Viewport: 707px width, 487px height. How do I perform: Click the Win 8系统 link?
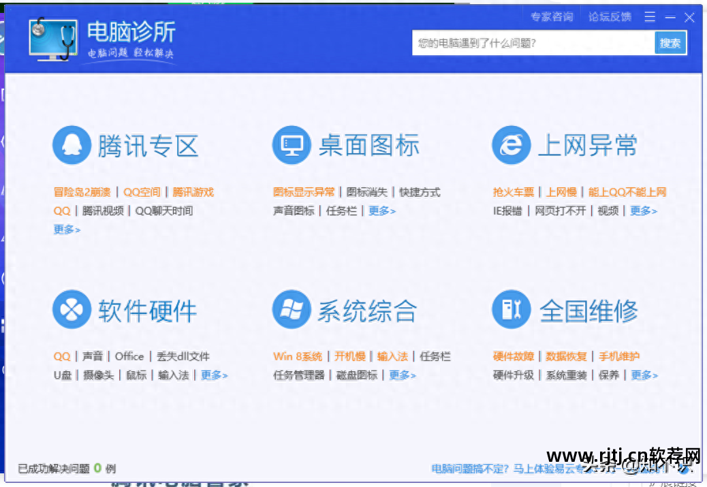pyautogui.click(x=299, y=356)
